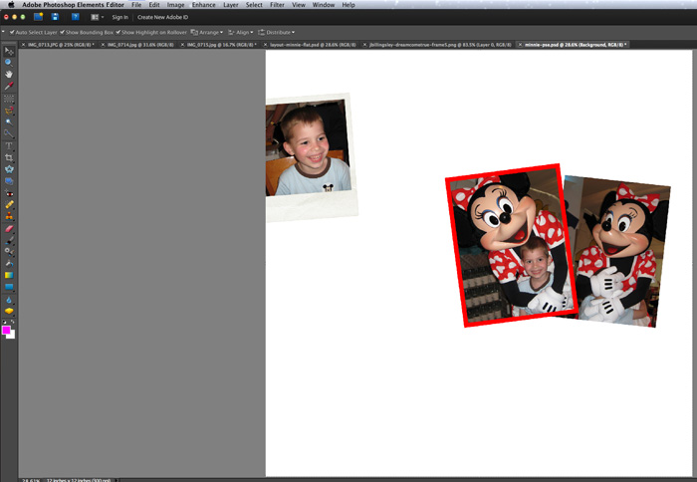
Task: Switch to IMG_0715.jpg document tab
Action: point(221,45)
